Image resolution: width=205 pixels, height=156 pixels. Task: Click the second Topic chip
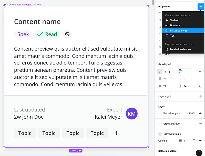(49, 133)
